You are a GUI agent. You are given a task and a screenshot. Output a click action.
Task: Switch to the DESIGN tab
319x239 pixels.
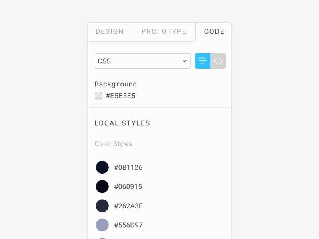point(110,31)
